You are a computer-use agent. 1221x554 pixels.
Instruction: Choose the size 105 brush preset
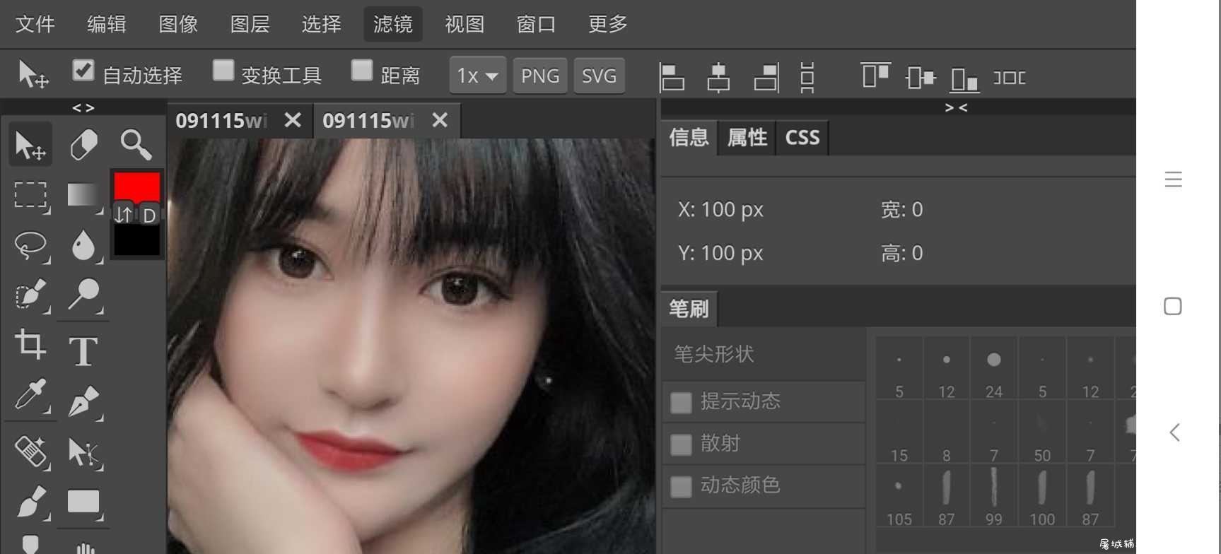click(x=899, y=497)
